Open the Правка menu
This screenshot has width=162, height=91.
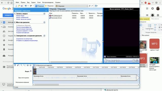pos(23,2)
